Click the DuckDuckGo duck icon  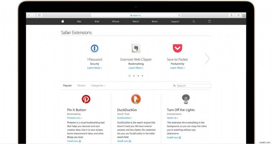[x=136, y=99]
